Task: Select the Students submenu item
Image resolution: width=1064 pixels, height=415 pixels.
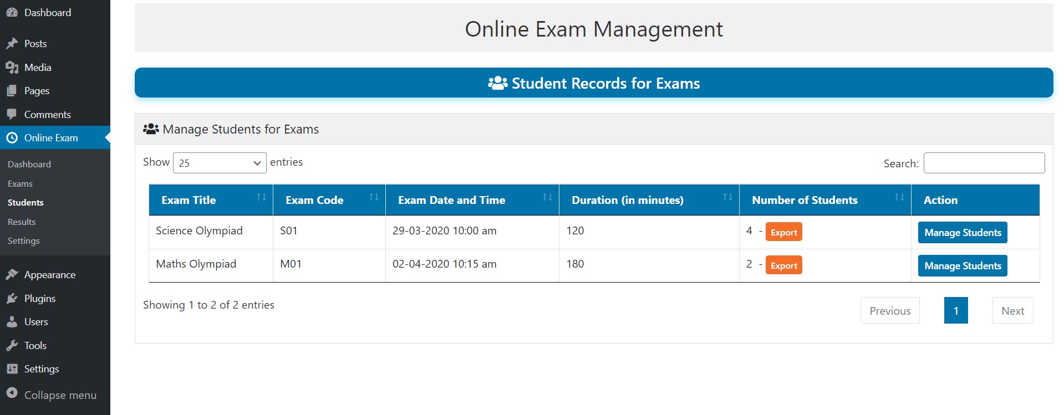Action: (x=26, y=202)
